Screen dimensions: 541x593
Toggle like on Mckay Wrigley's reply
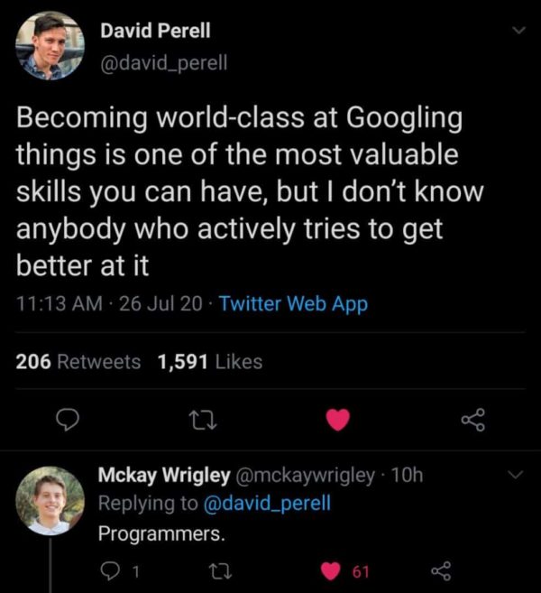point(333,570)
